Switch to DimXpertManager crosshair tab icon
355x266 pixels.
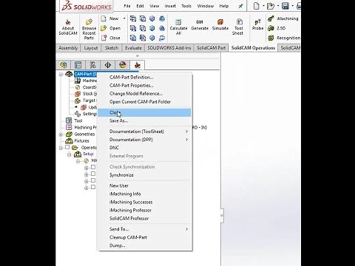click(x=107, y=65)
